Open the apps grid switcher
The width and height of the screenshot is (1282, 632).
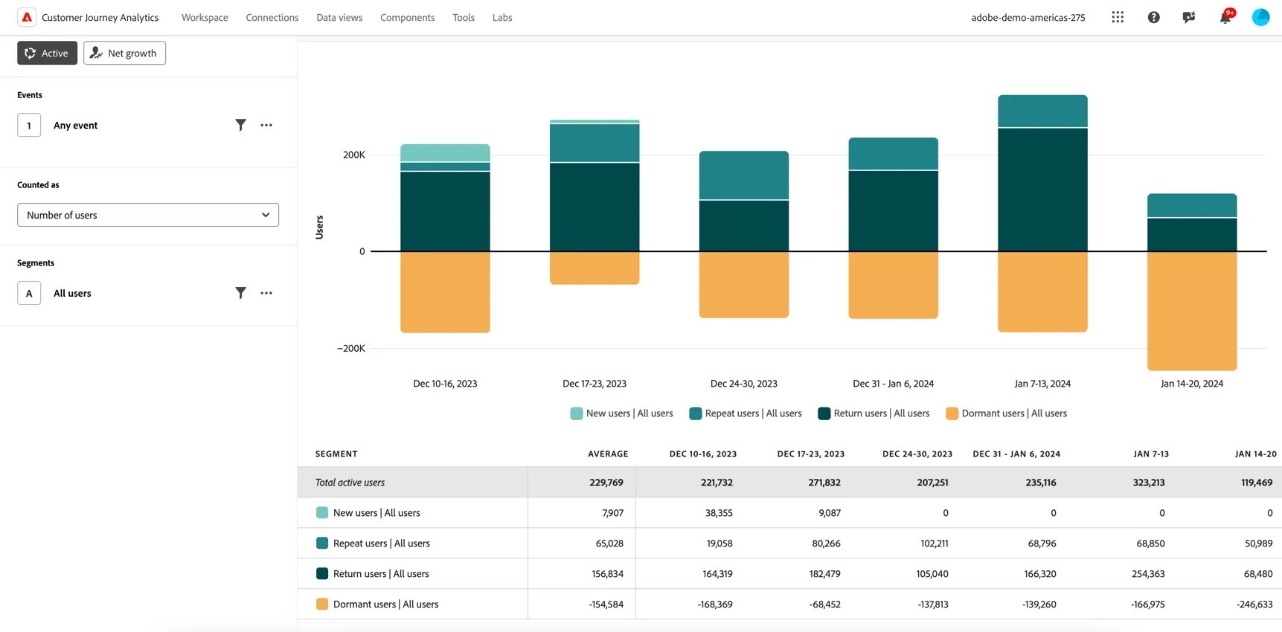pyautogui.click(x=1118, y=17)
